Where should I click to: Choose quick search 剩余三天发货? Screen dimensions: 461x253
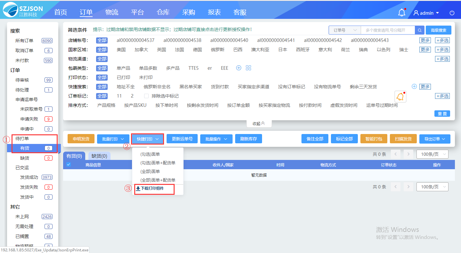pyautogui.click(x=363, y=87)
